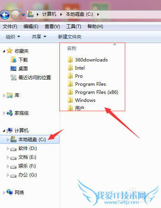Collapse the 计算机 tree node
The height and width of the screenshot is (208, 161).
[x=4, y=131]
